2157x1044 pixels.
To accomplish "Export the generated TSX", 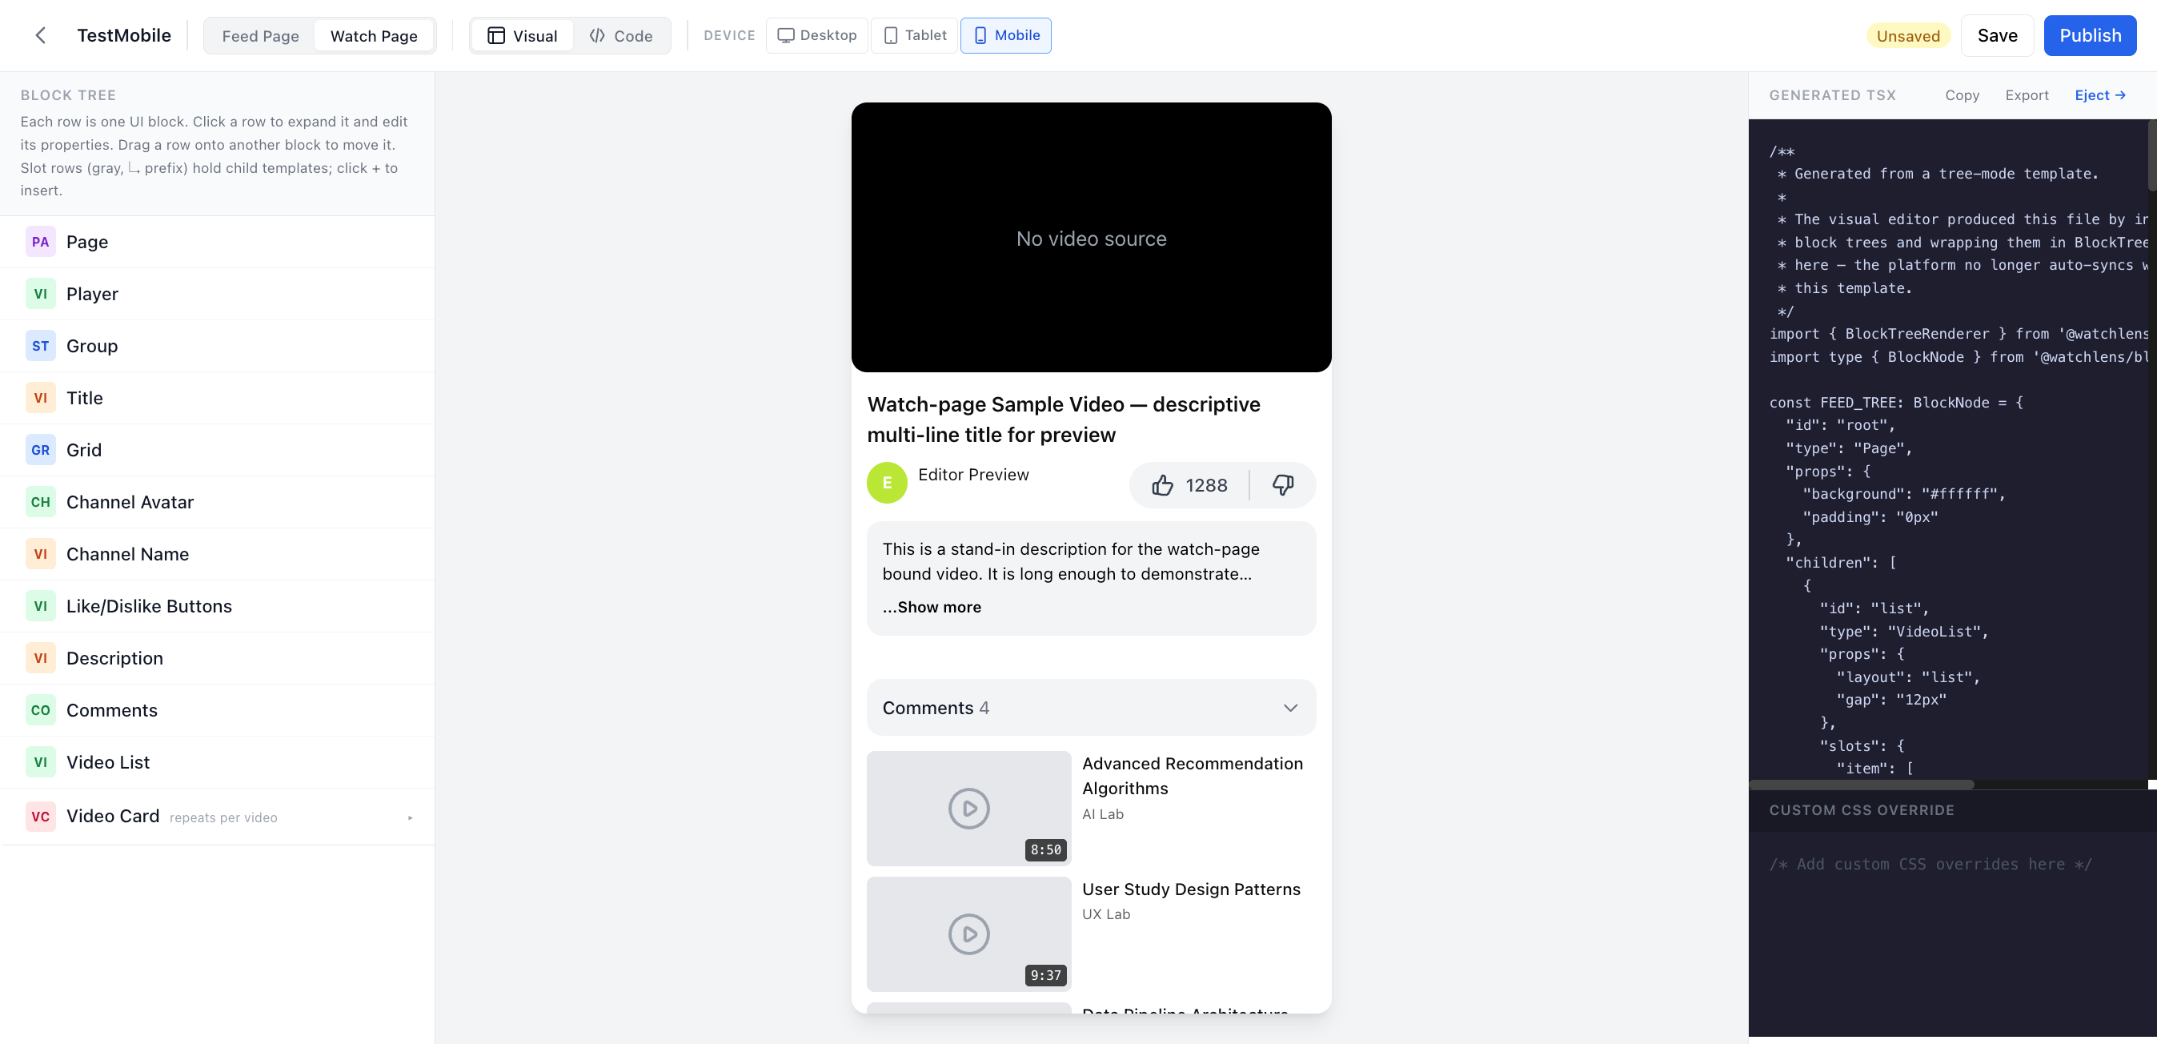I will [2027, 95].
